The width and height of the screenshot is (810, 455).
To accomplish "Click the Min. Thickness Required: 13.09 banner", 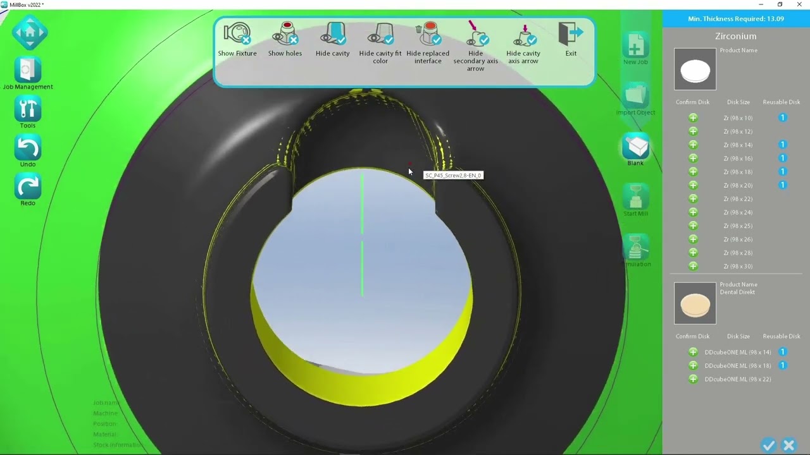I will tap(736, 19).
